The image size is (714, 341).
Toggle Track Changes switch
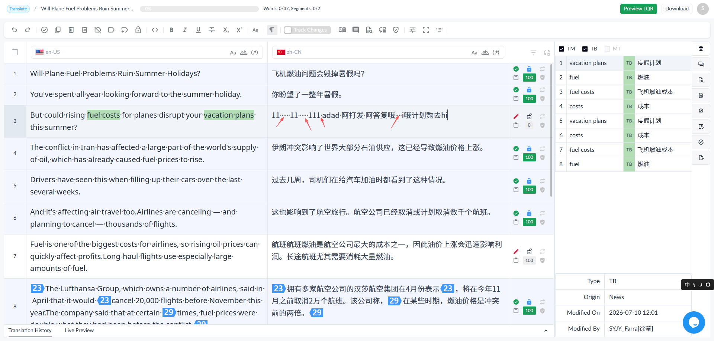pyautogui.click(x=307, y=30)
